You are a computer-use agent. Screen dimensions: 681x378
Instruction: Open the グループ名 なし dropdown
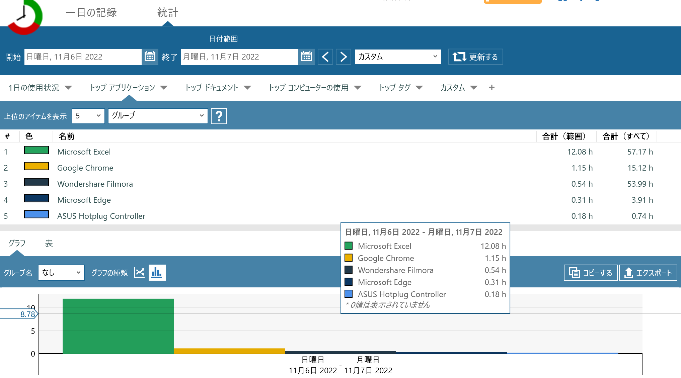click(x=61, y=273)
